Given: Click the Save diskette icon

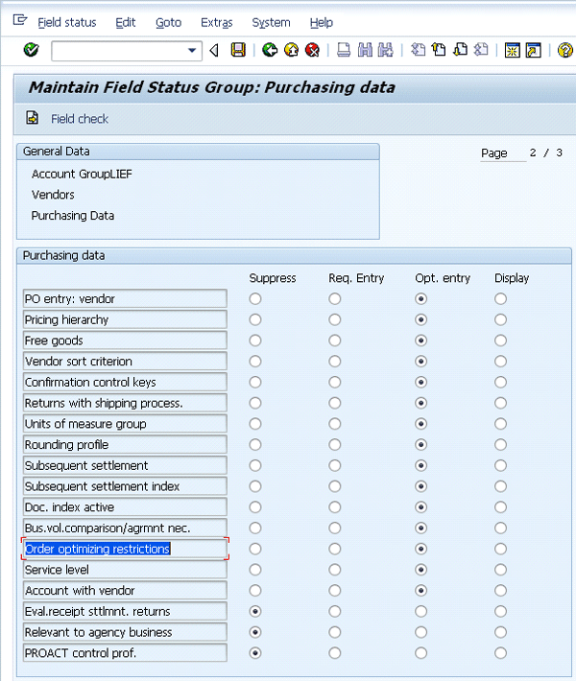Looking at the screenshot, I should coord(238,51).
